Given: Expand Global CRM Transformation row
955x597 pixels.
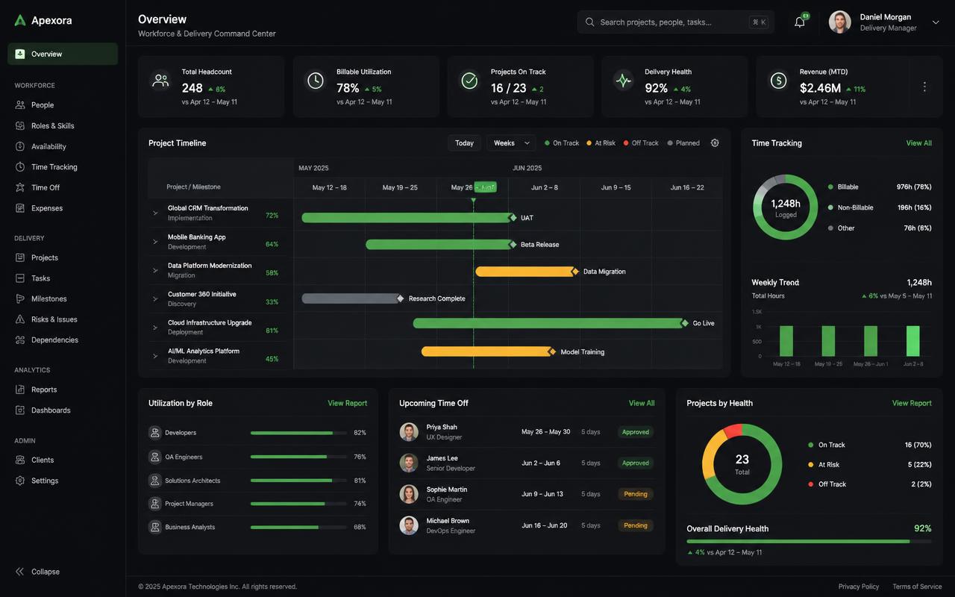Looking at the screenshot, I should point(155,213).
